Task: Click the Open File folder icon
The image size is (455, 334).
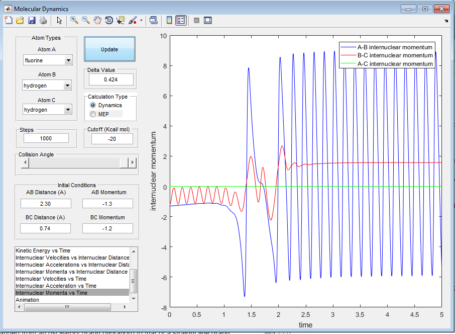Action: pyautogui.click(x=20, y=21)
